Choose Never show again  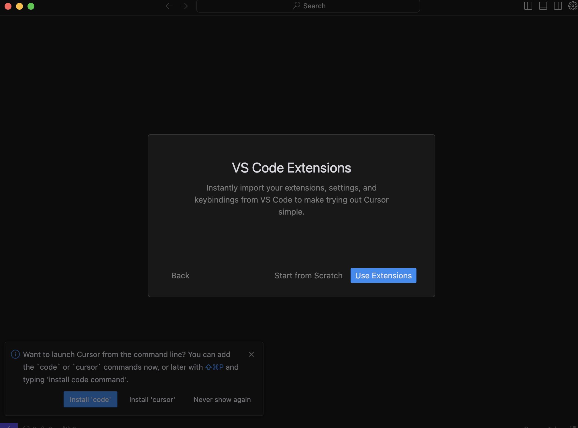(222, 399)
